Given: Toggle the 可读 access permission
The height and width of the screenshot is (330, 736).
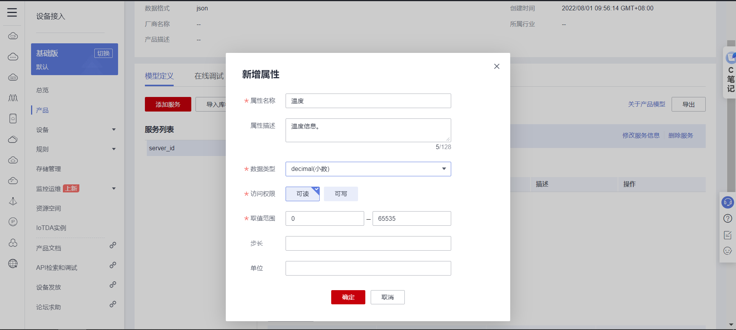Looking at the screenshot, I should 302,194.
